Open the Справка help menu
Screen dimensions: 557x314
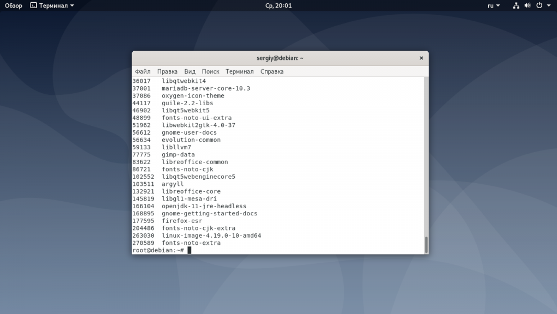click(272, 71)
